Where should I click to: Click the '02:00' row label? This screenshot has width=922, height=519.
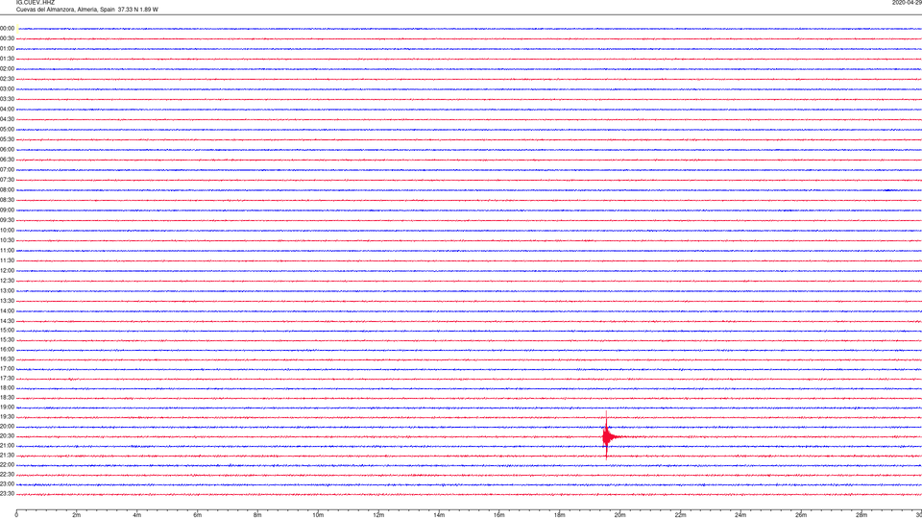coord(7,69)
